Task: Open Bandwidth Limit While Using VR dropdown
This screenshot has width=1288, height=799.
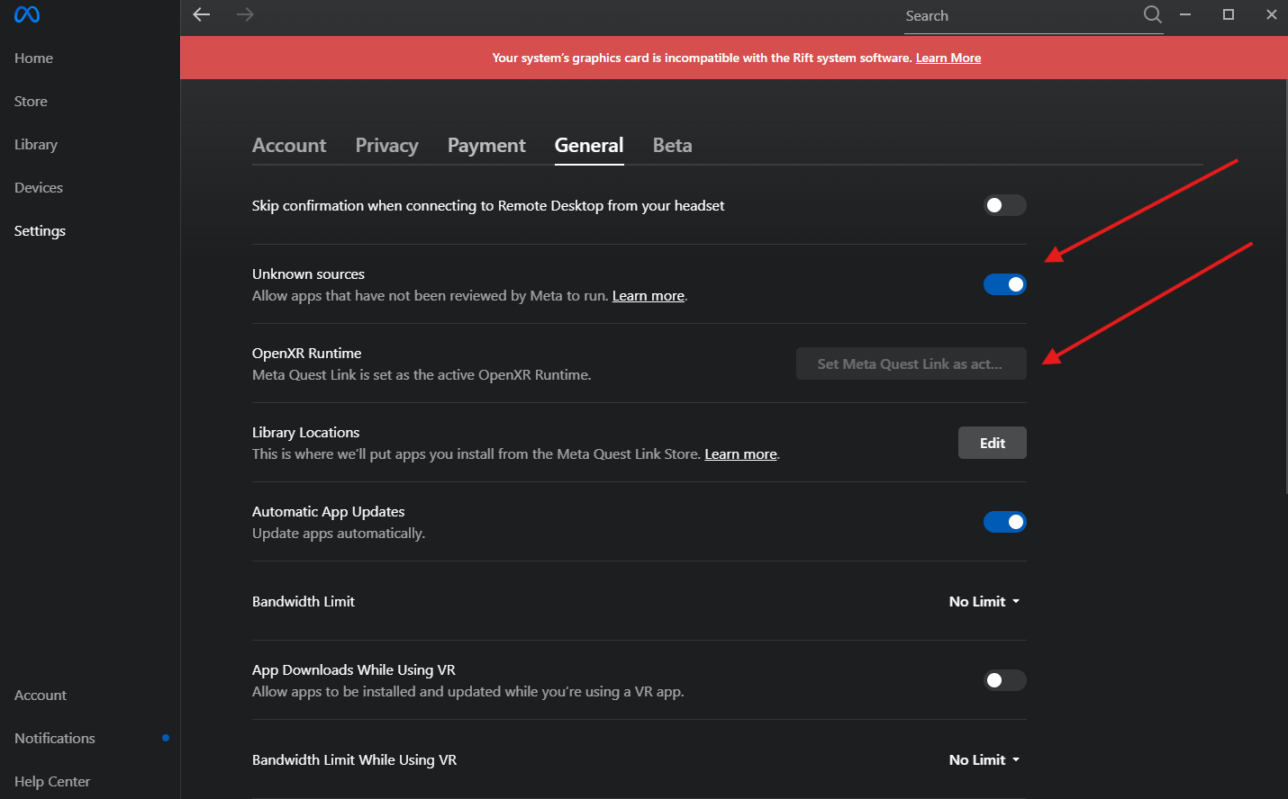Action: [x=984, y=759]
